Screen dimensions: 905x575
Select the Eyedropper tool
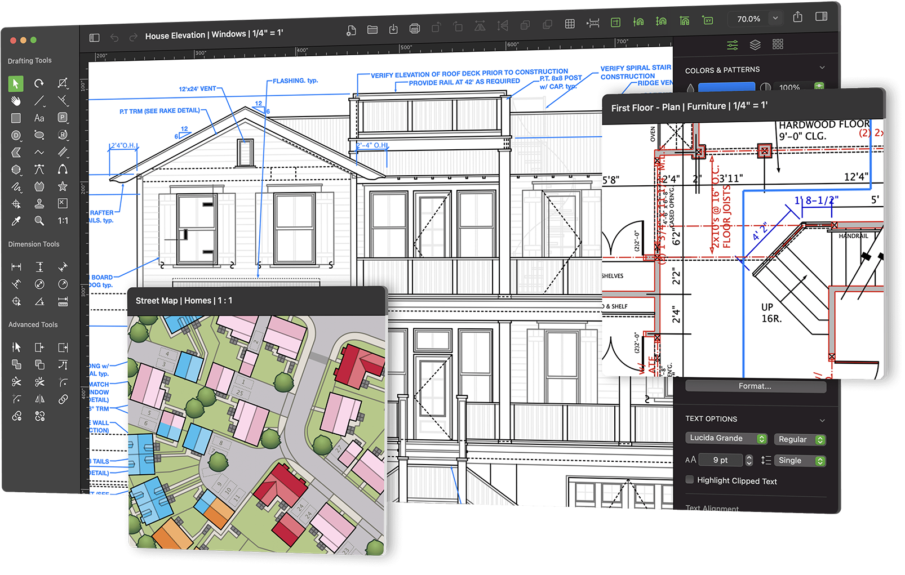pyautogui.click(x=16, y=221)
